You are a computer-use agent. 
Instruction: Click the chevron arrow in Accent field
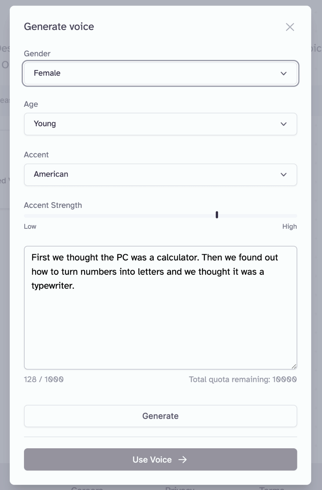click(283, 175)
